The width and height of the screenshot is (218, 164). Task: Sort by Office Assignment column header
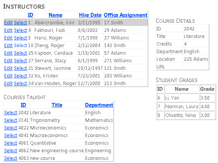coord(125,15)
